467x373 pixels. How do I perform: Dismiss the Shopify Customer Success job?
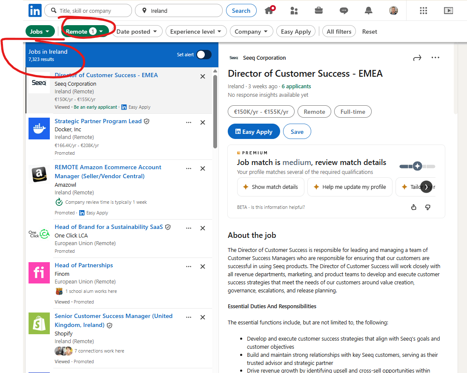203,317
